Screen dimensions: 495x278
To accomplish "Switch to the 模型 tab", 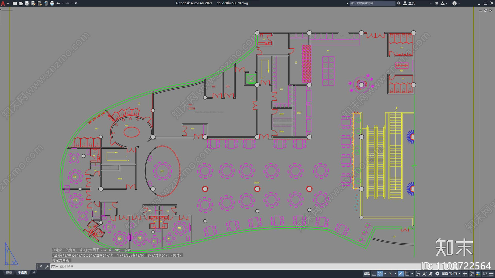I will point(9,272).
